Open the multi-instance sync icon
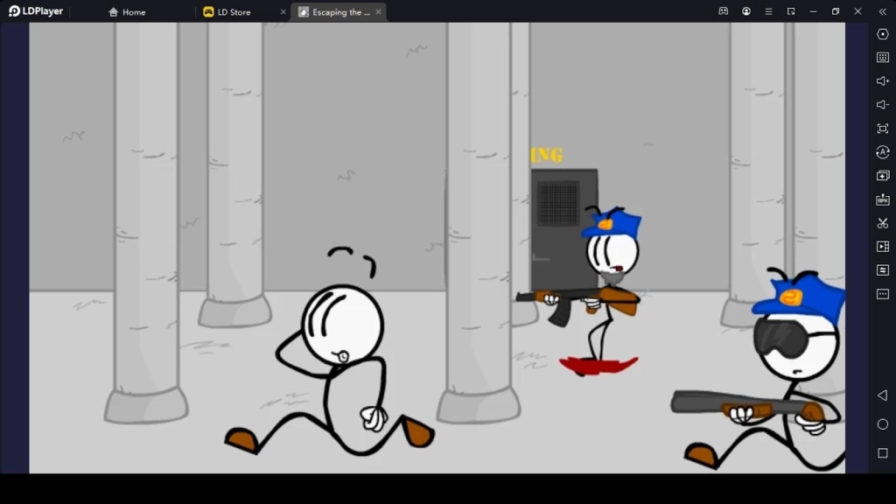This screenshot has height=504, width=896. [883, 175]
